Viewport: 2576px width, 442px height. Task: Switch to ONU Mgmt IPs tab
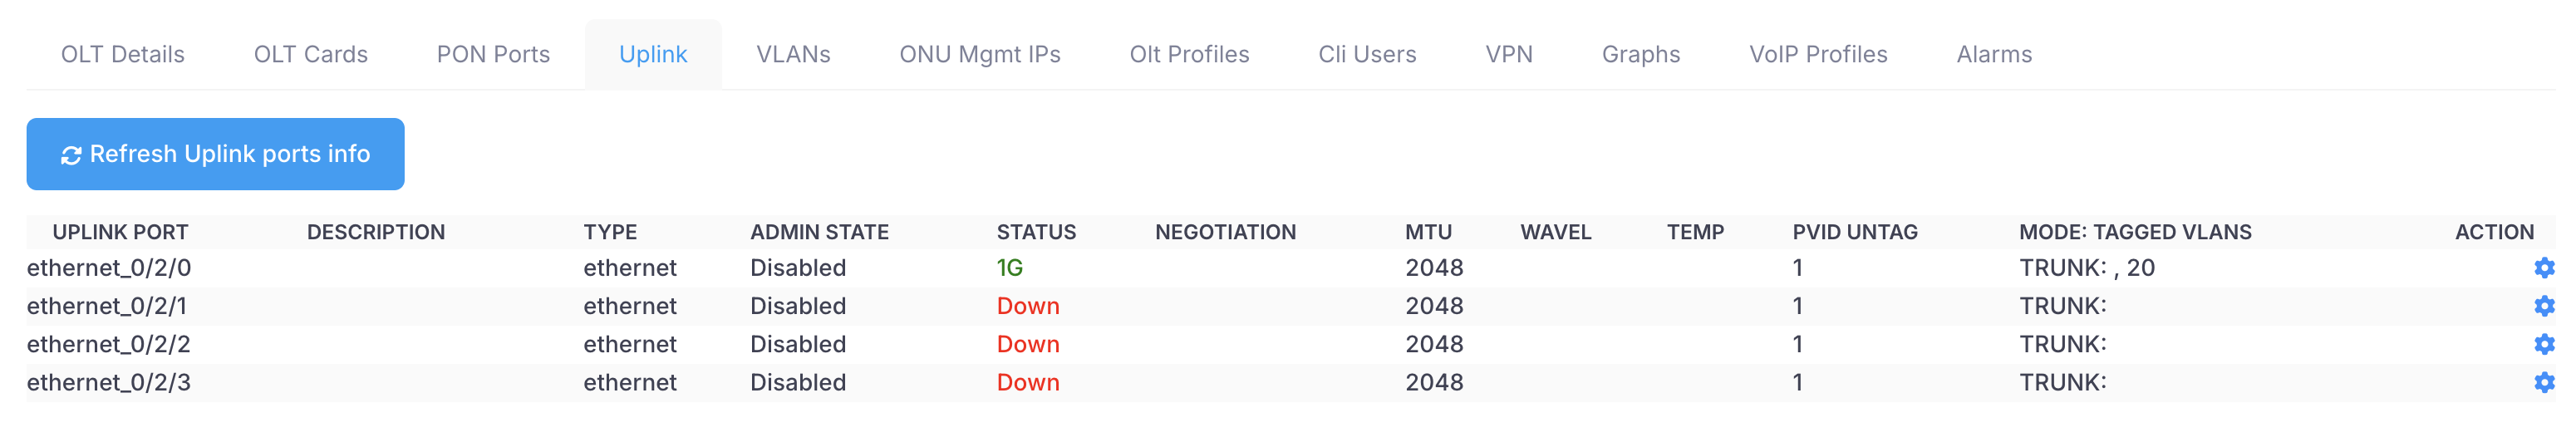980,54
